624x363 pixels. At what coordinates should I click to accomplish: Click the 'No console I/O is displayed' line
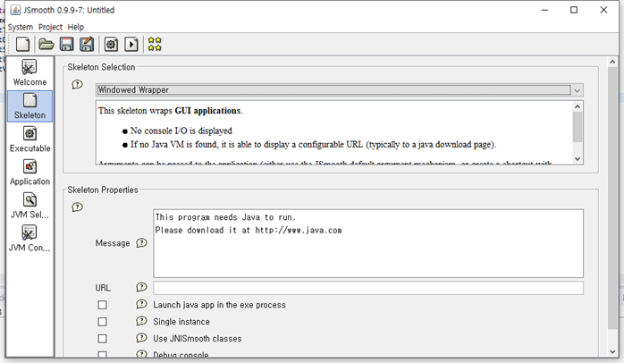181,131
